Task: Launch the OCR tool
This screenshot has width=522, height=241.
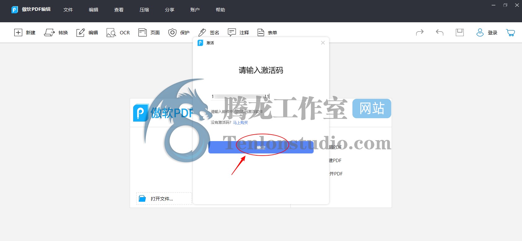Action: click(x=111, y=32)
